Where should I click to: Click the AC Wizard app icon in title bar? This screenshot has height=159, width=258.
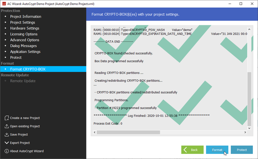click(4, 3)
